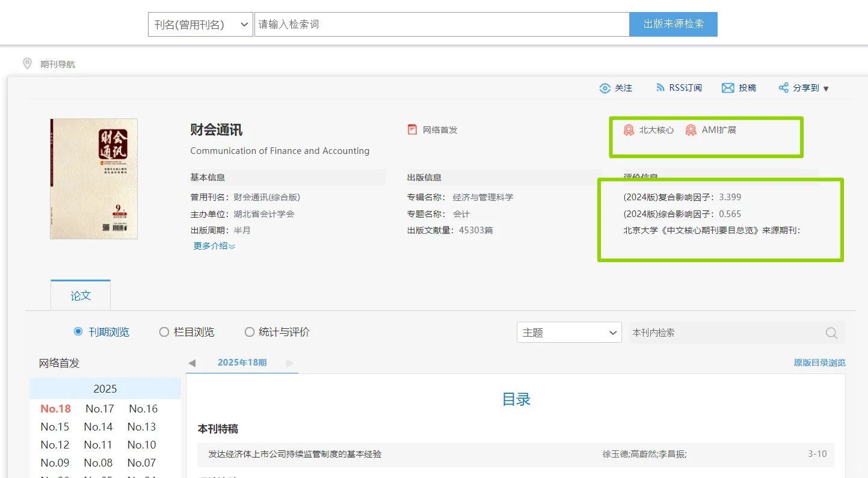Click the 期刊导航 breadcrumb link

click(x=58, y=64)
